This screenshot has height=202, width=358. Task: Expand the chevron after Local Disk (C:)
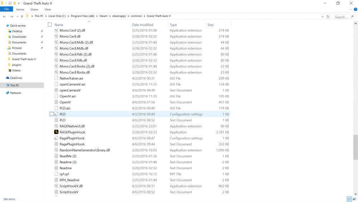point(68,16)
